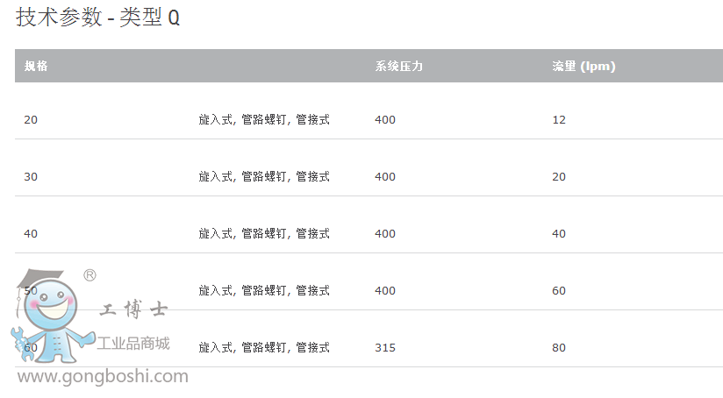
Task: Click flow rate value 80
Action: click(559, 348)
